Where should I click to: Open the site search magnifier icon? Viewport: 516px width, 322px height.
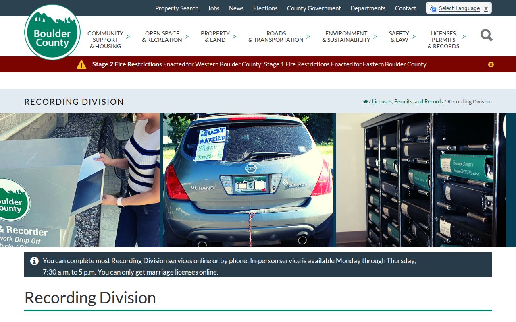click(486, 35)
